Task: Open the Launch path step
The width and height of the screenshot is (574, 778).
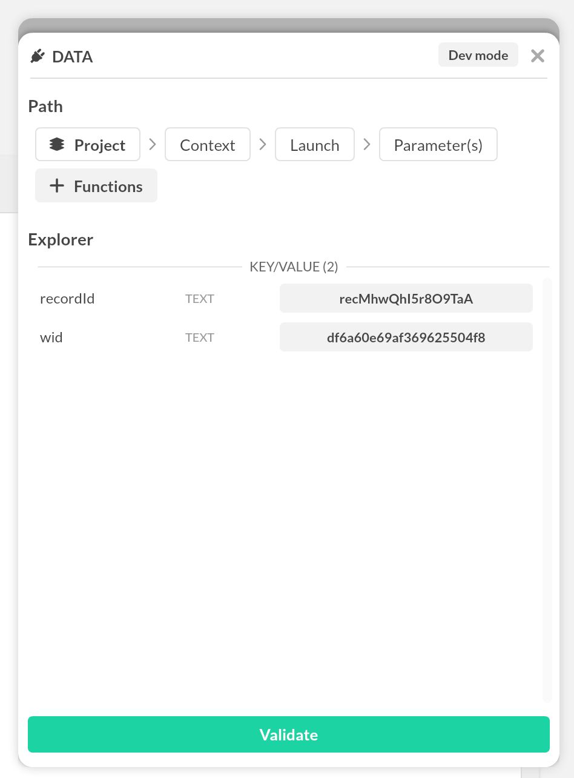Action: tap(314, 144)
